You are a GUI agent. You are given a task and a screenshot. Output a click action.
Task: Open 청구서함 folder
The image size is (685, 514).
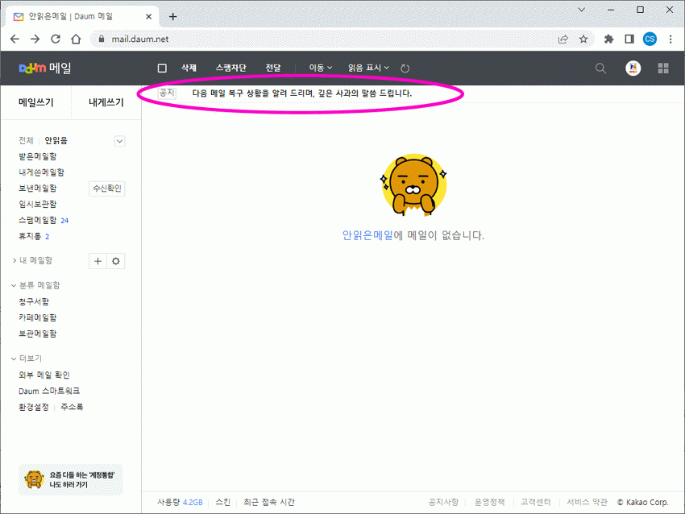tap(34, 301)
